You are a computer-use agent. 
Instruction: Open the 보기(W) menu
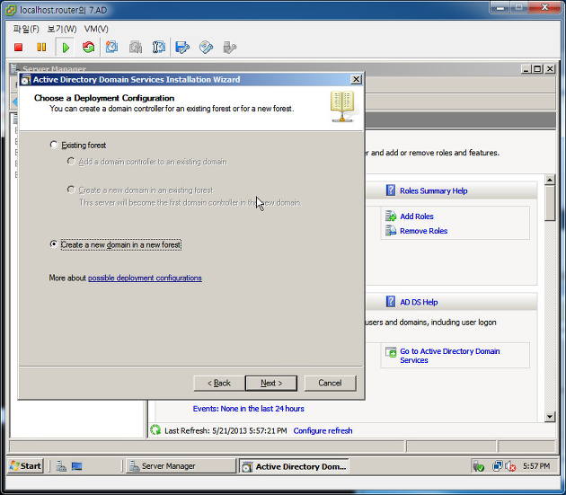(62, 29)
